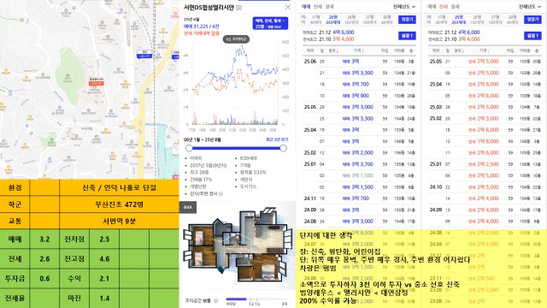
Task: Close the 서면DS협성엘리시안 detail panel
Action: 287,7
